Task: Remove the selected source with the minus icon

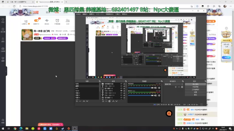Action: pos(106,101)
